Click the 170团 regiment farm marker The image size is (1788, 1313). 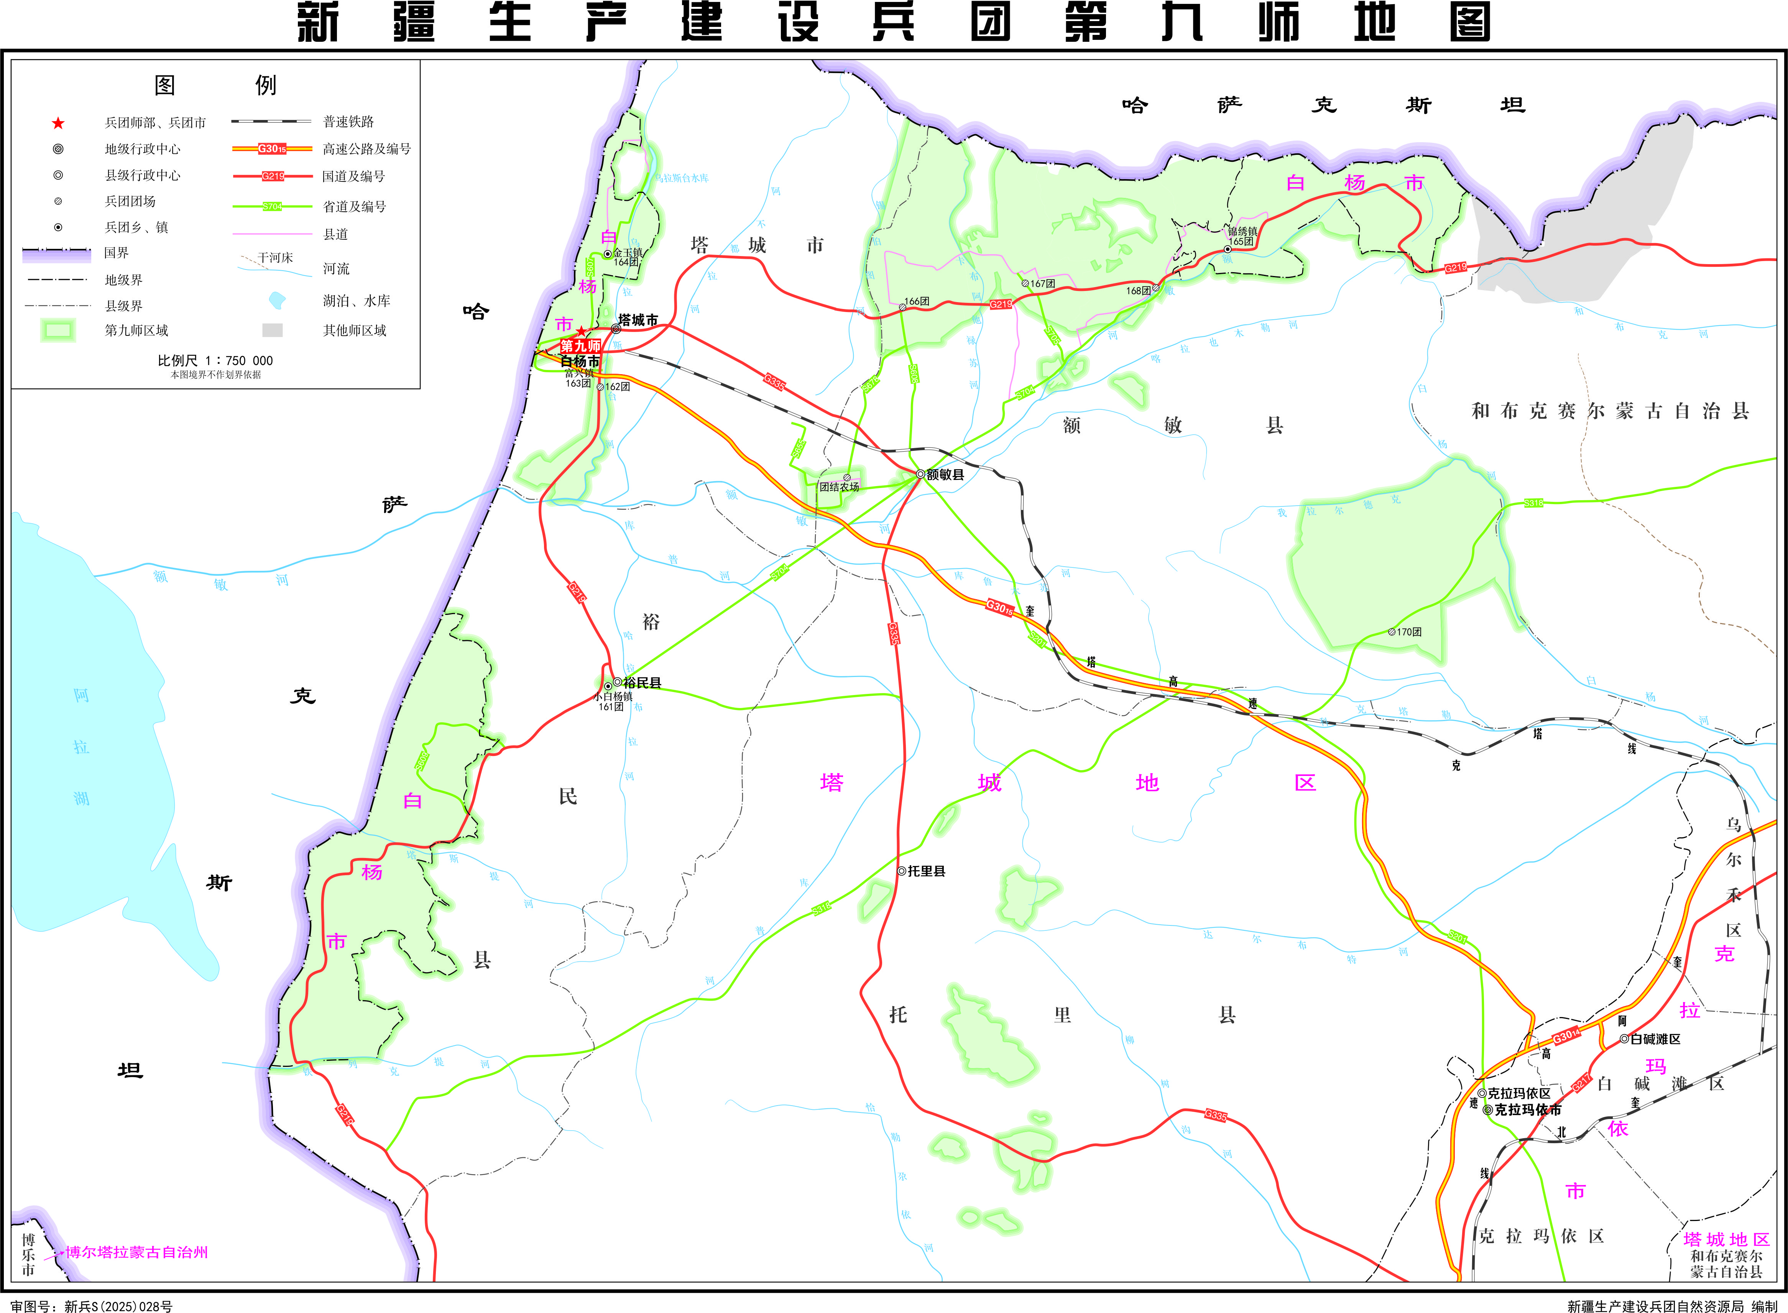click(x=1392, y=632)
